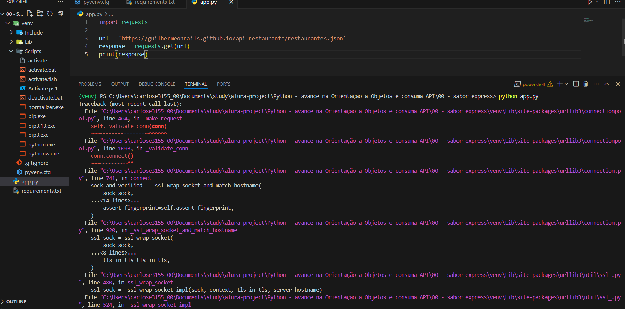Maximize the panel with the up chevron
Viewport: 625px width, 309px height.
pyautogui.click(x=607, y=84)
